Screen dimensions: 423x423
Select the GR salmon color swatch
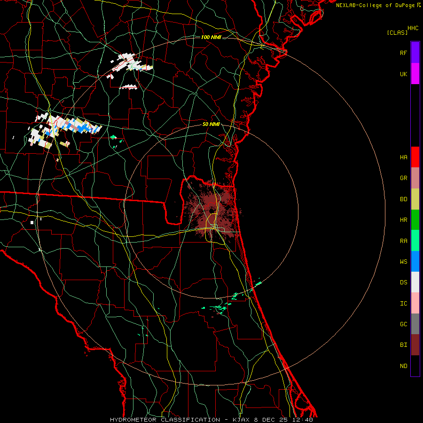click(415, 178)
